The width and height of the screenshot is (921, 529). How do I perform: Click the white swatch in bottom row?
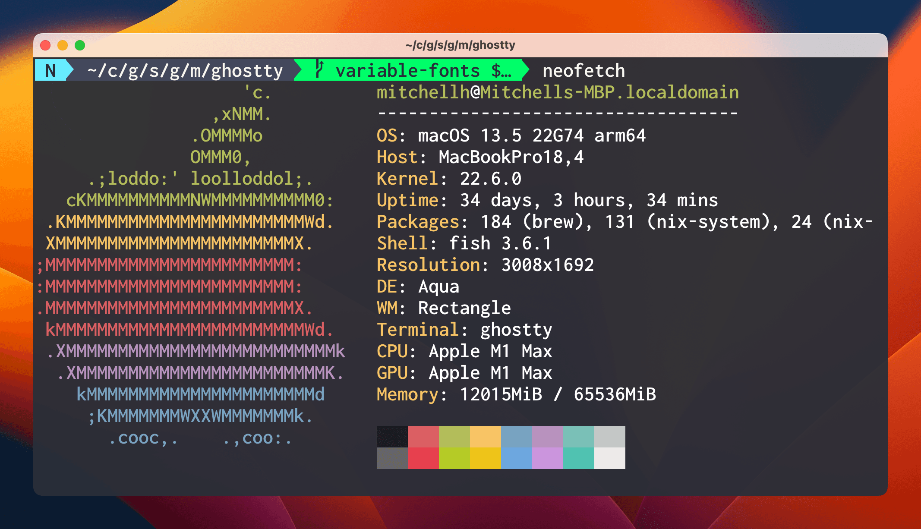[x=610, y=458]
